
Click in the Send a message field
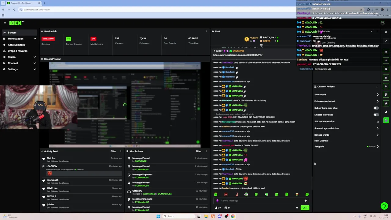pos(261,201)
